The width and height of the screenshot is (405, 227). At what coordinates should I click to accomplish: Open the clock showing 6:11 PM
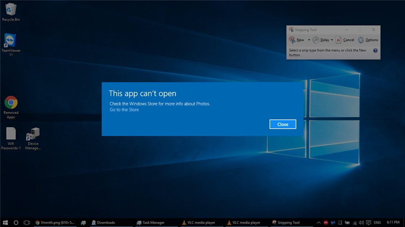[393, 222]
